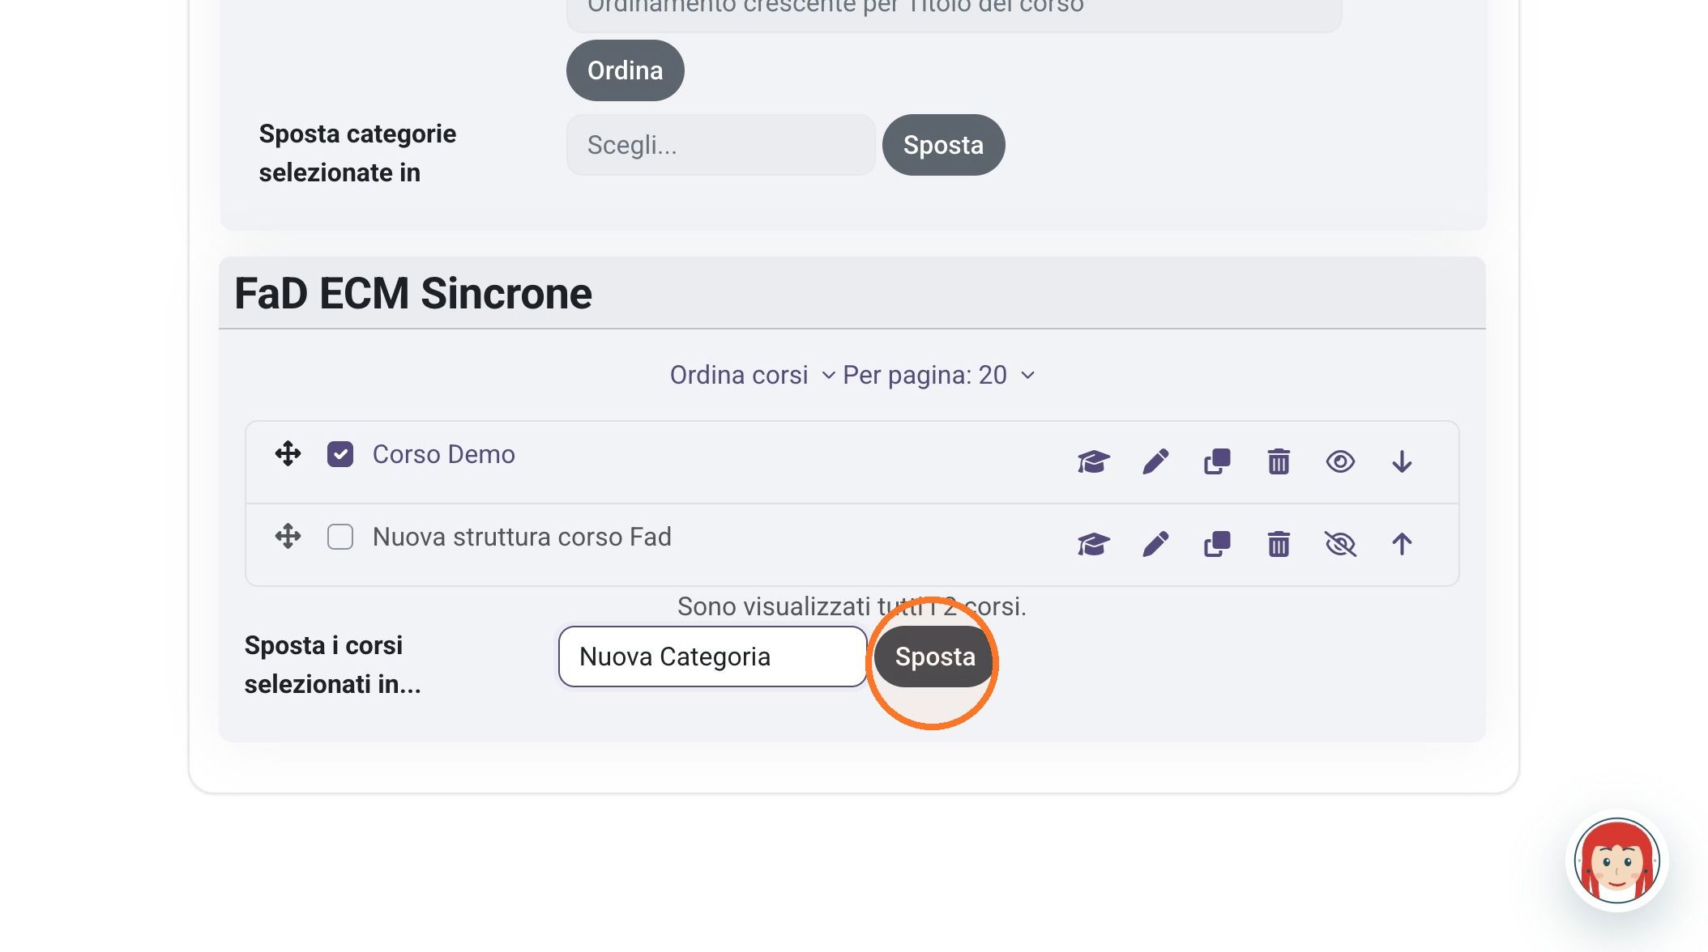
Task: Open the Per pagina: 20 dropdown
Action: click(x=939, y=375)
